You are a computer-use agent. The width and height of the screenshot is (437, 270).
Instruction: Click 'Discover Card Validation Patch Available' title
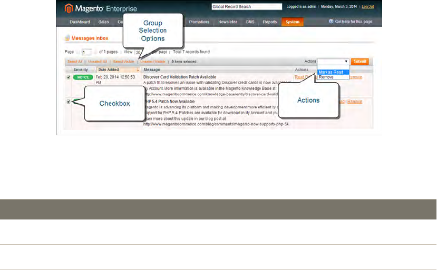180,77
